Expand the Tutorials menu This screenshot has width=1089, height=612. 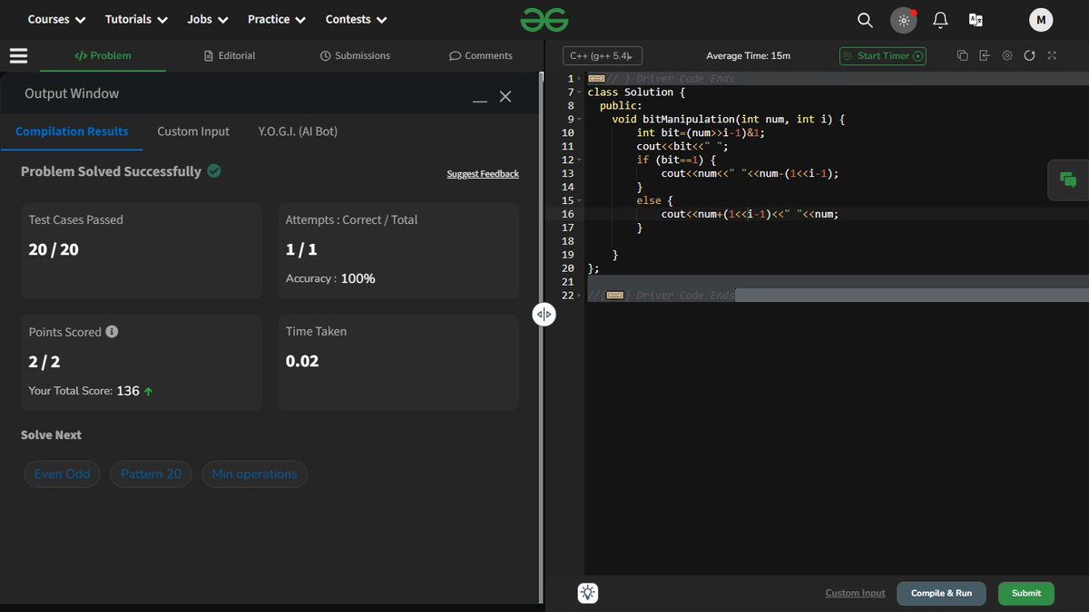[x=137, y=19]
